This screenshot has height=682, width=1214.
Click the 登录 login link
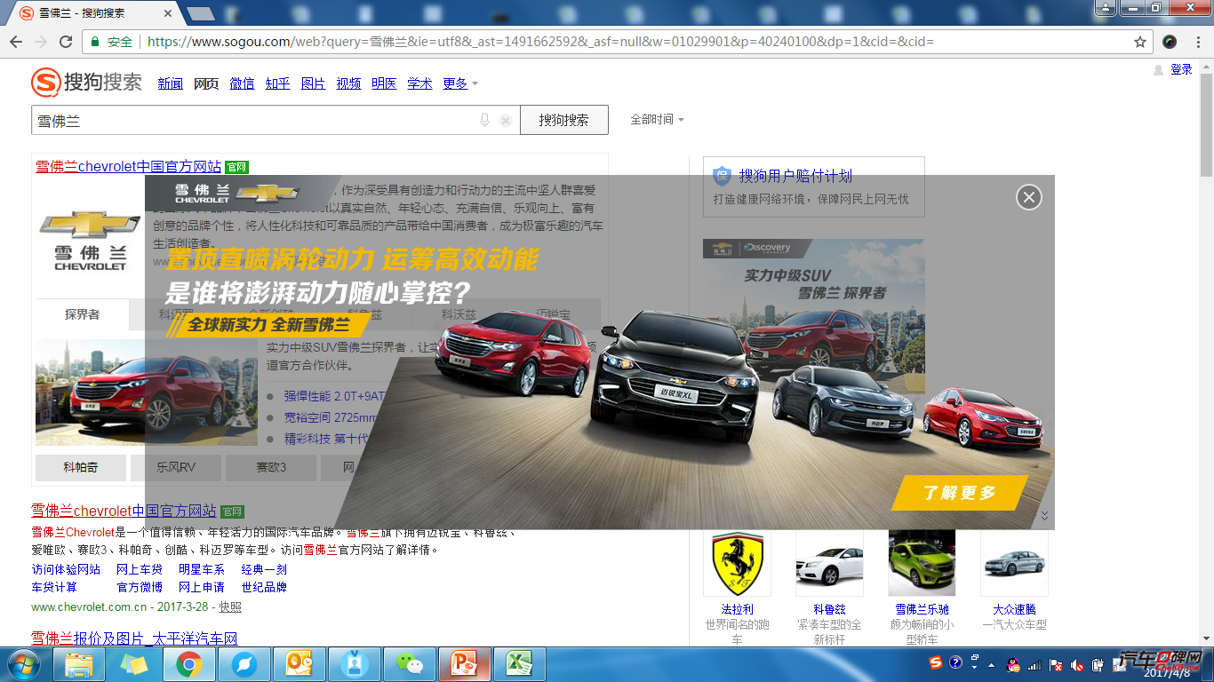(x=1181, y=69)
